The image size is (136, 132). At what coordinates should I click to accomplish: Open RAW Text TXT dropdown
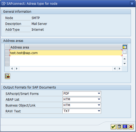(82, 111)
